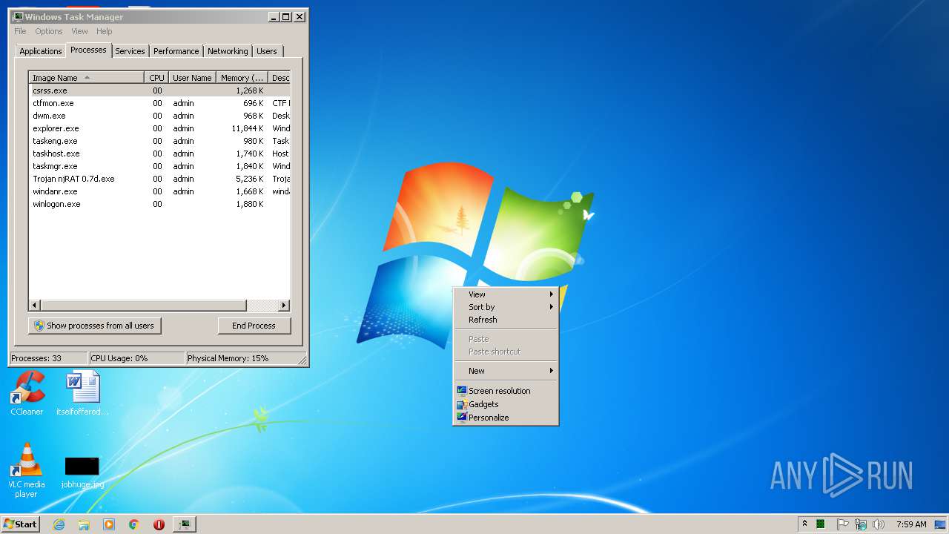This screenshot has width=949, height=534.
Task: Click the green CPU meter tray icon
Action: [x=821, y=524]
